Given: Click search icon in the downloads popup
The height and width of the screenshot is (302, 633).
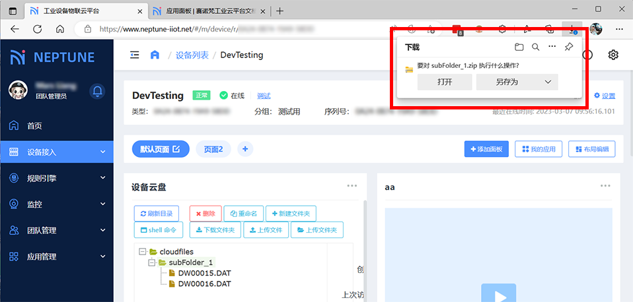Looking at the screenshot, I should point(536,47).
